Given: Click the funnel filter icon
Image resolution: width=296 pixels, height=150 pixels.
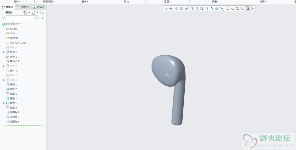Looking at the screenshot, I should pyautogui.click(x=4, y=18).
